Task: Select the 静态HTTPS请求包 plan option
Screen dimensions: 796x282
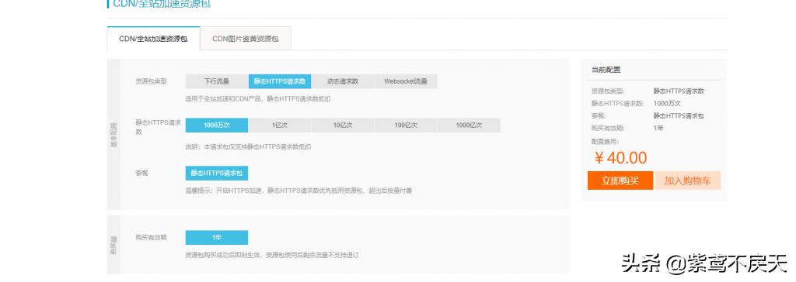Action: [217, 173]
